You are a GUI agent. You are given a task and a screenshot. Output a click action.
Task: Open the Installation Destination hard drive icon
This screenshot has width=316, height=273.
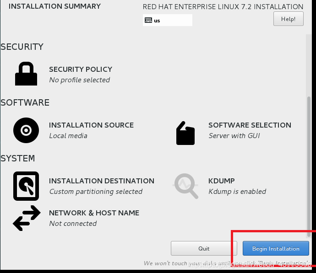(26, 186)
